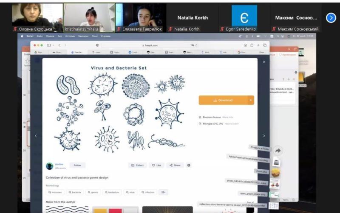Click the privacy shield icon in Safari

(98, 45)
